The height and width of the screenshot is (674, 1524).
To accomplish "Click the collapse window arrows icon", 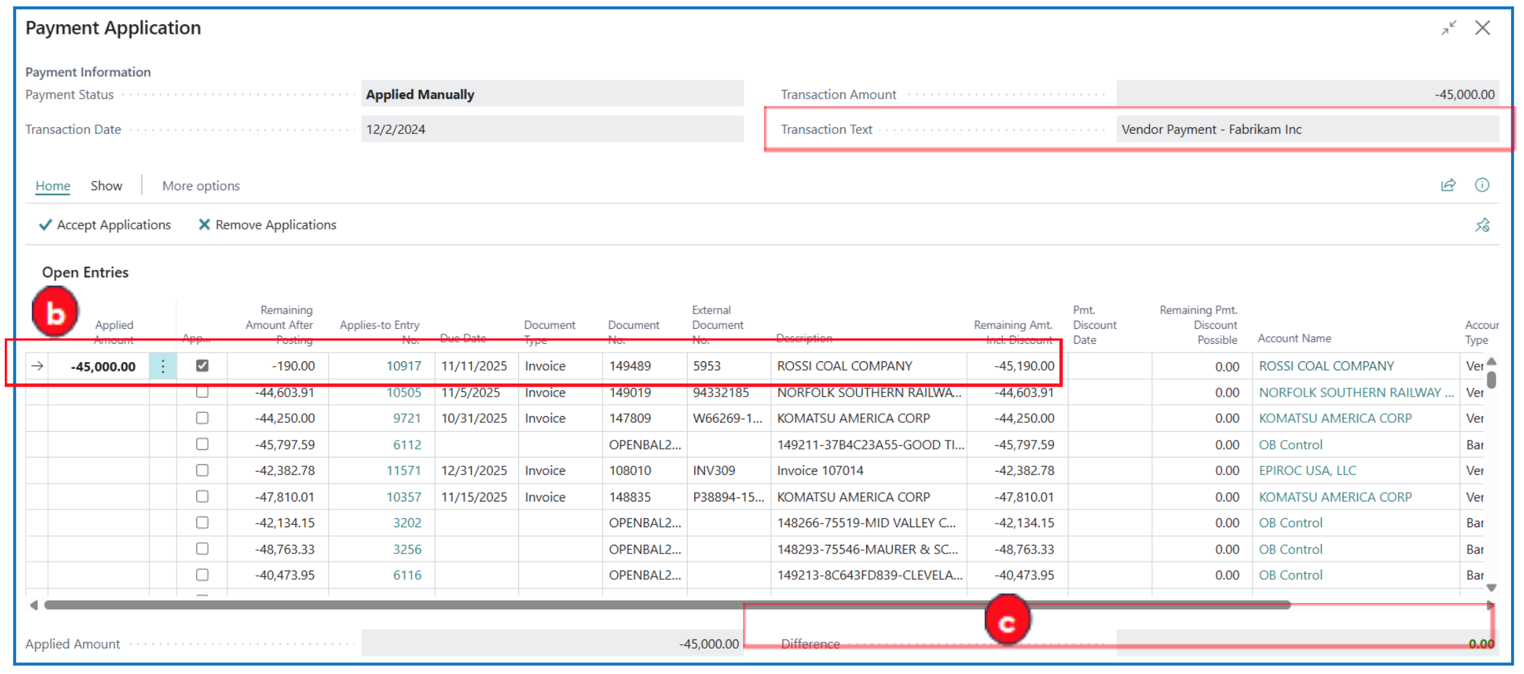I will click(1448, 28).
